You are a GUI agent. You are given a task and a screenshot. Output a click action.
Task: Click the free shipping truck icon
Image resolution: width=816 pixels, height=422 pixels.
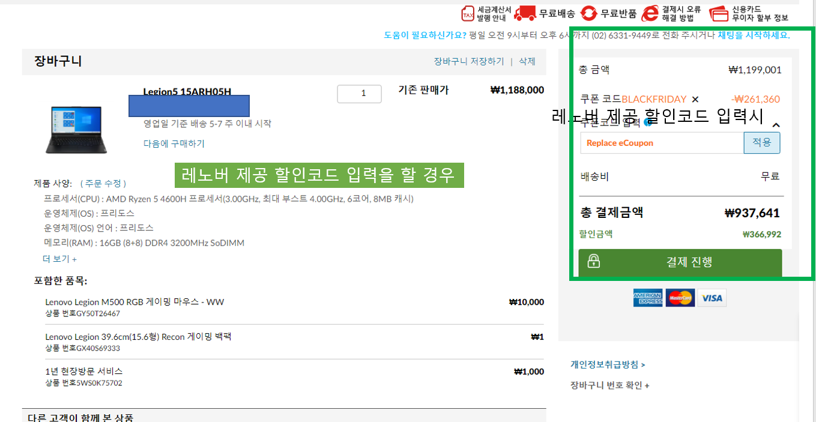pos(525,14)
